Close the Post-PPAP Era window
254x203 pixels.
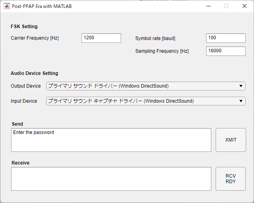coord(245,6)
